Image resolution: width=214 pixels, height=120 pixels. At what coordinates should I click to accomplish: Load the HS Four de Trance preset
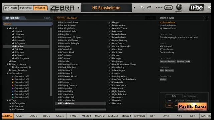118,28
